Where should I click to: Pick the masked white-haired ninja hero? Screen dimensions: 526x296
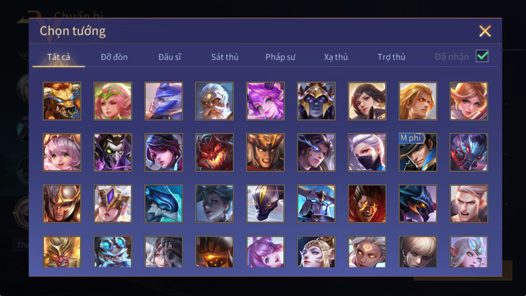click(x=367, y=152)
